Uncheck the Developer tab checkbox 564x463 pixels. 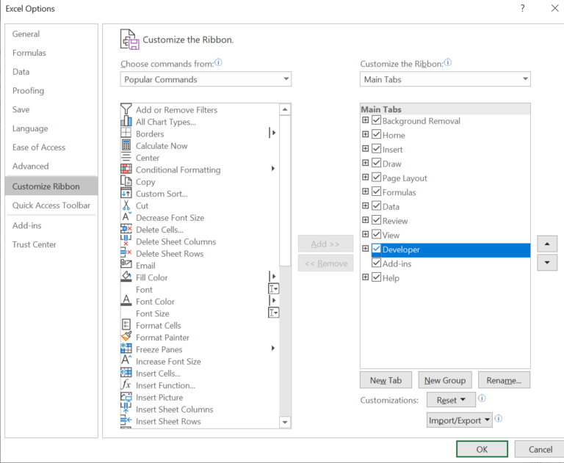377,249
